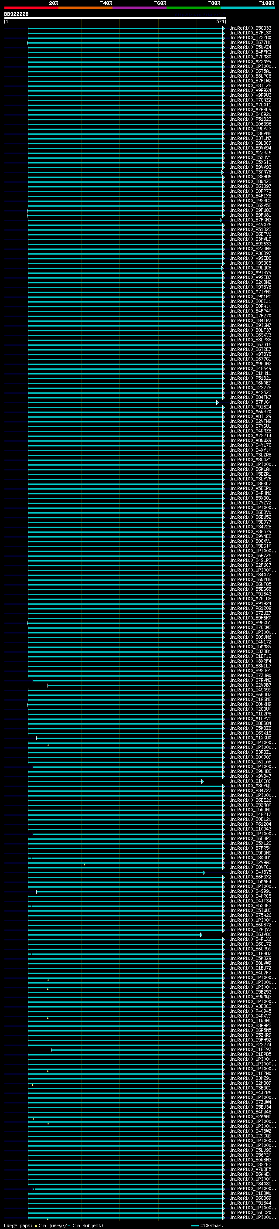Click the orange ~40% identity scale segment
279x1229 pixels.
point(85,8)
